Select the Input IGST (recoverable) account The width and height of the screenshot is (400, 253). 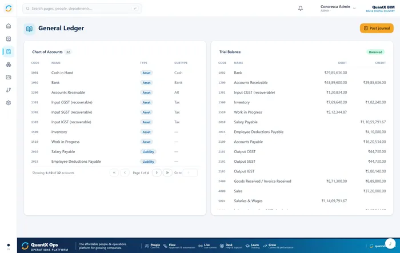(114, 122)
